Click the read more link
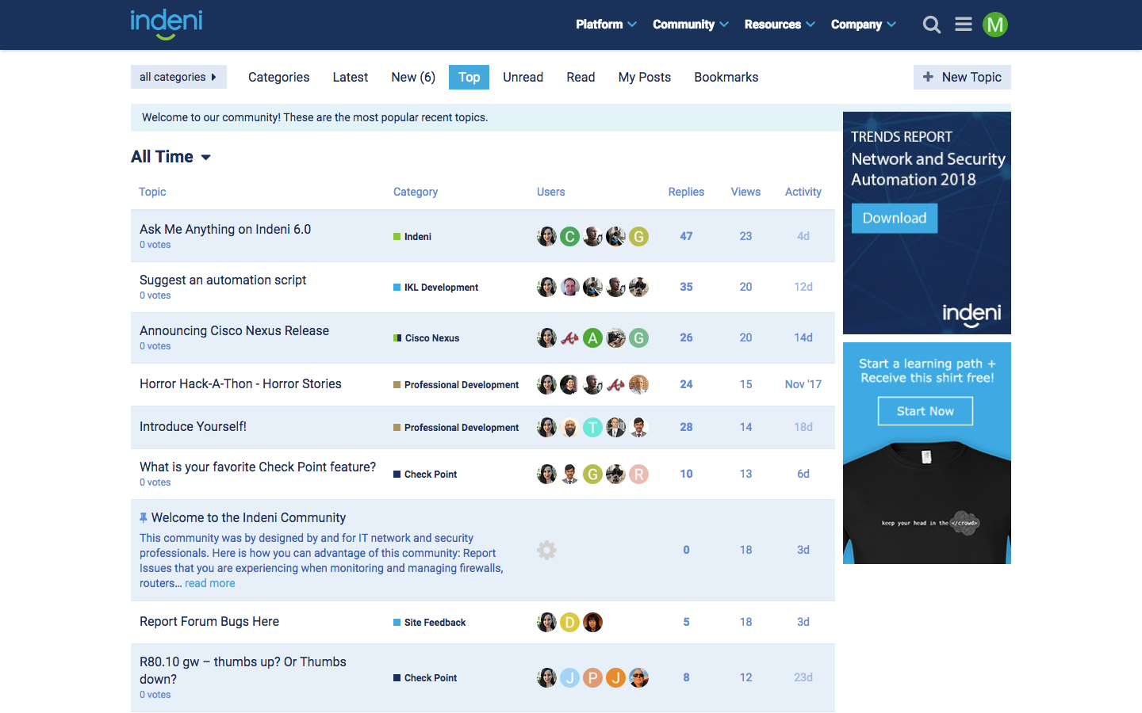This screenshot has width=1142, height=713. (x=210, y=583)
